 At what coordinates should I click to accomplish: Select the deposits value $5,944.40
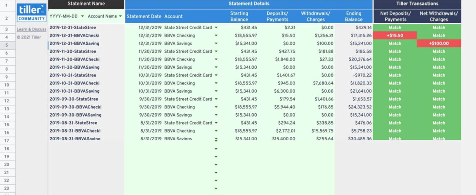pyautogui.click(x=285, y=107)
